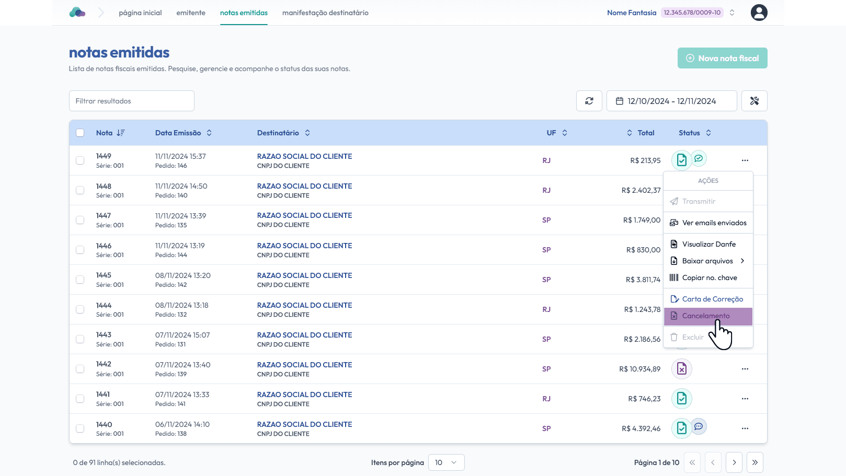Viewport: 846px width, 476px height.
Task: Open the tools settings icon button
Action: click(754, 101)
